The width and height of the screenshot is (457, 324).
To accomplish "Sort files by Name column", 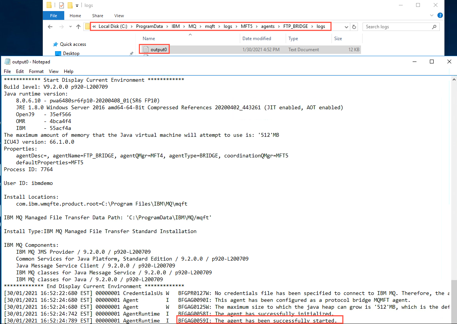I will pyautogui.click(x=149, y=39).
